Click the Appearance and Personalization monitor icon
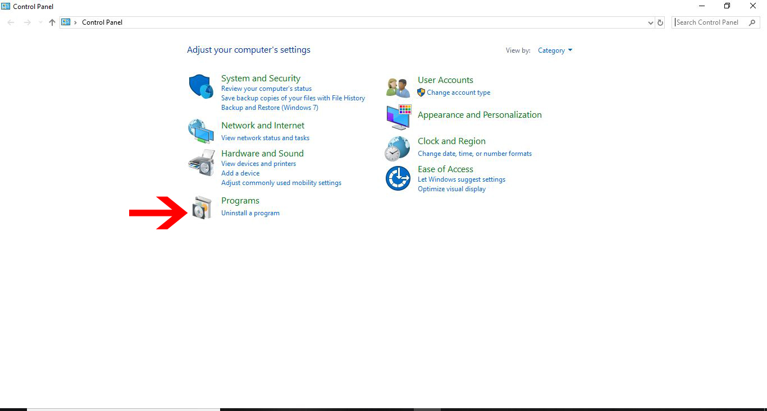This screenshot has height=411, width=767. click(x=399, y=117)
